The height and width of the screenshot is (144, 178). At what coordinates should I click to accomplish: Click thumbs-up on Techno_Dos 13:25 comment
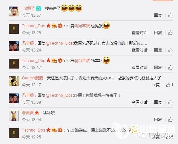pyautogui.click(x=170, y=33)
